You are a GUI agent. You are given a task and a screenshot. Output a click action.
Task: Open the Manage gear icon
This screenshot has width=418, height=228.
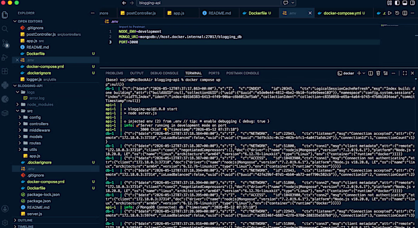pos(5,223)
